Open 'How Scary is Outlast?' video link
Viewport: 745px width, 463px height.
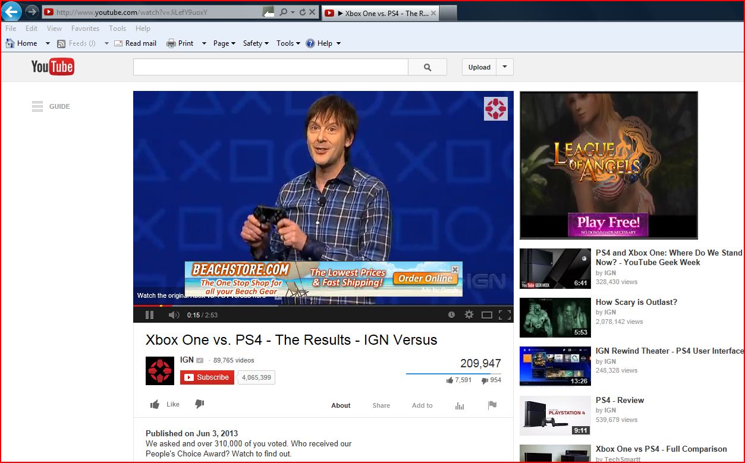[x=636, y=302]
